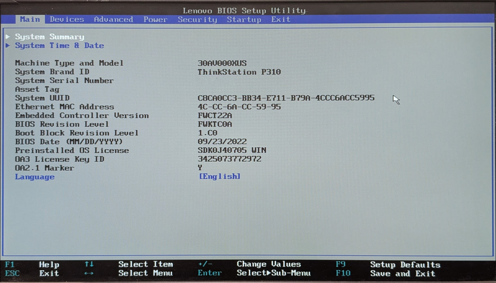
Task: Click the FWCT22A controller version value
Action: click(215, 116)
